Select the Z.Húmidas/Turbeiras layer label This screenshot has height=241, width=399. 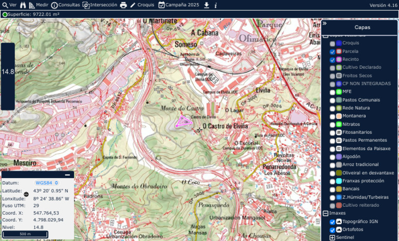click(x=365, y=197)
